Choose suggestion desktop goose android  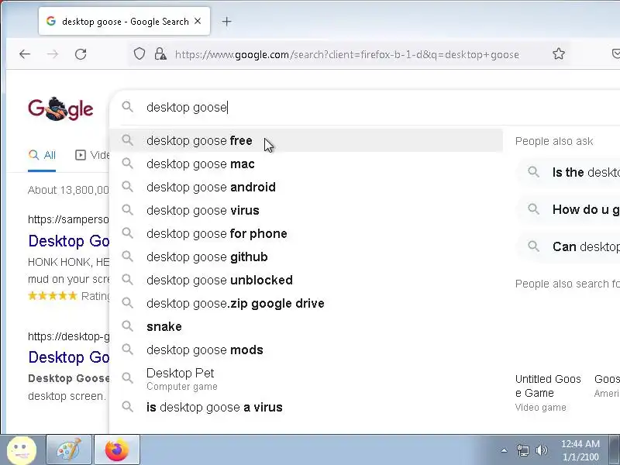(x=306, y=187)
